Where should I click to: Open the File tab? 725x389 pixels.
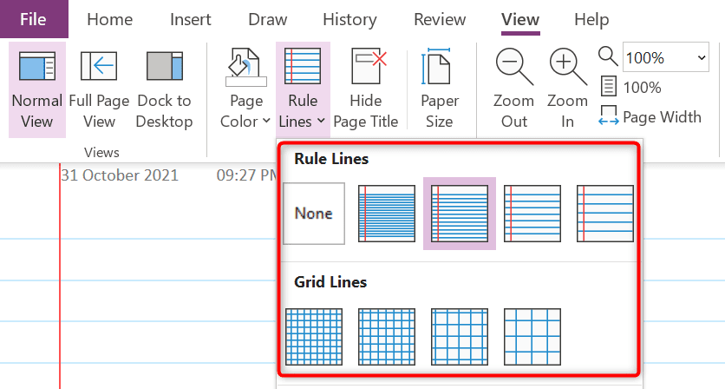coord(34,19)
